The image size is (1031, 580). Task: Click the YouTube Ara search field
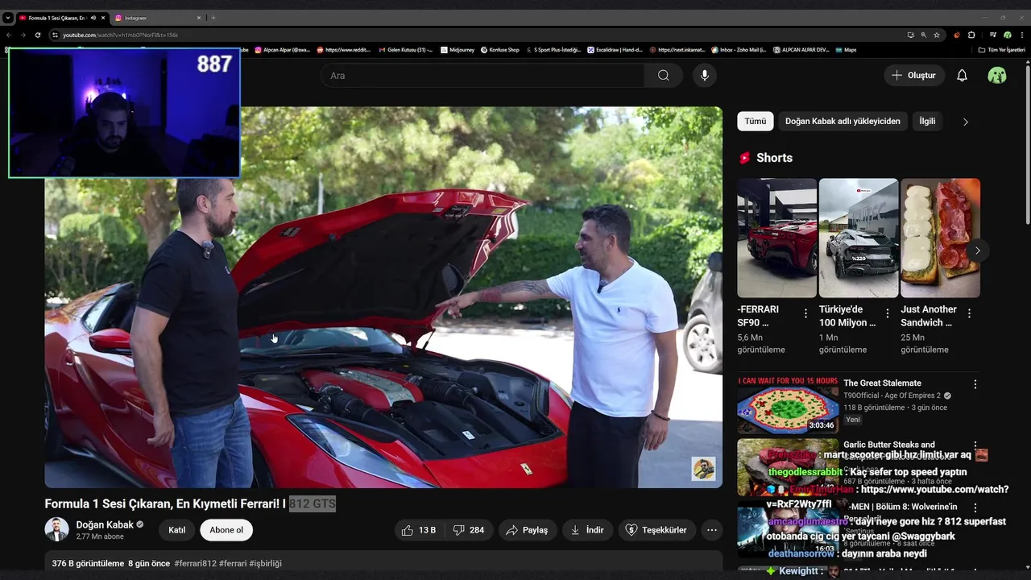pos(482,76)
